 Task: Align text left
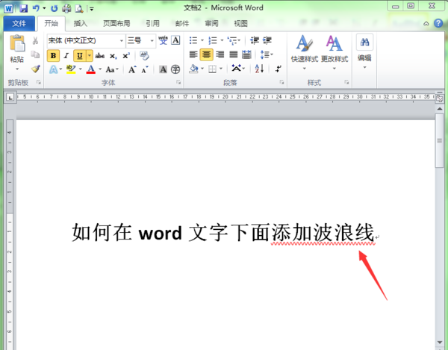193,54
